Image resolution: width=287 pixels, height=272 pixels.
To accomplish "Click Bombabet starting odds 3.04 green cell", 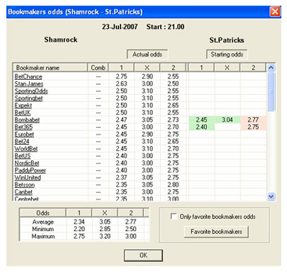I will [x=227, y=120].
